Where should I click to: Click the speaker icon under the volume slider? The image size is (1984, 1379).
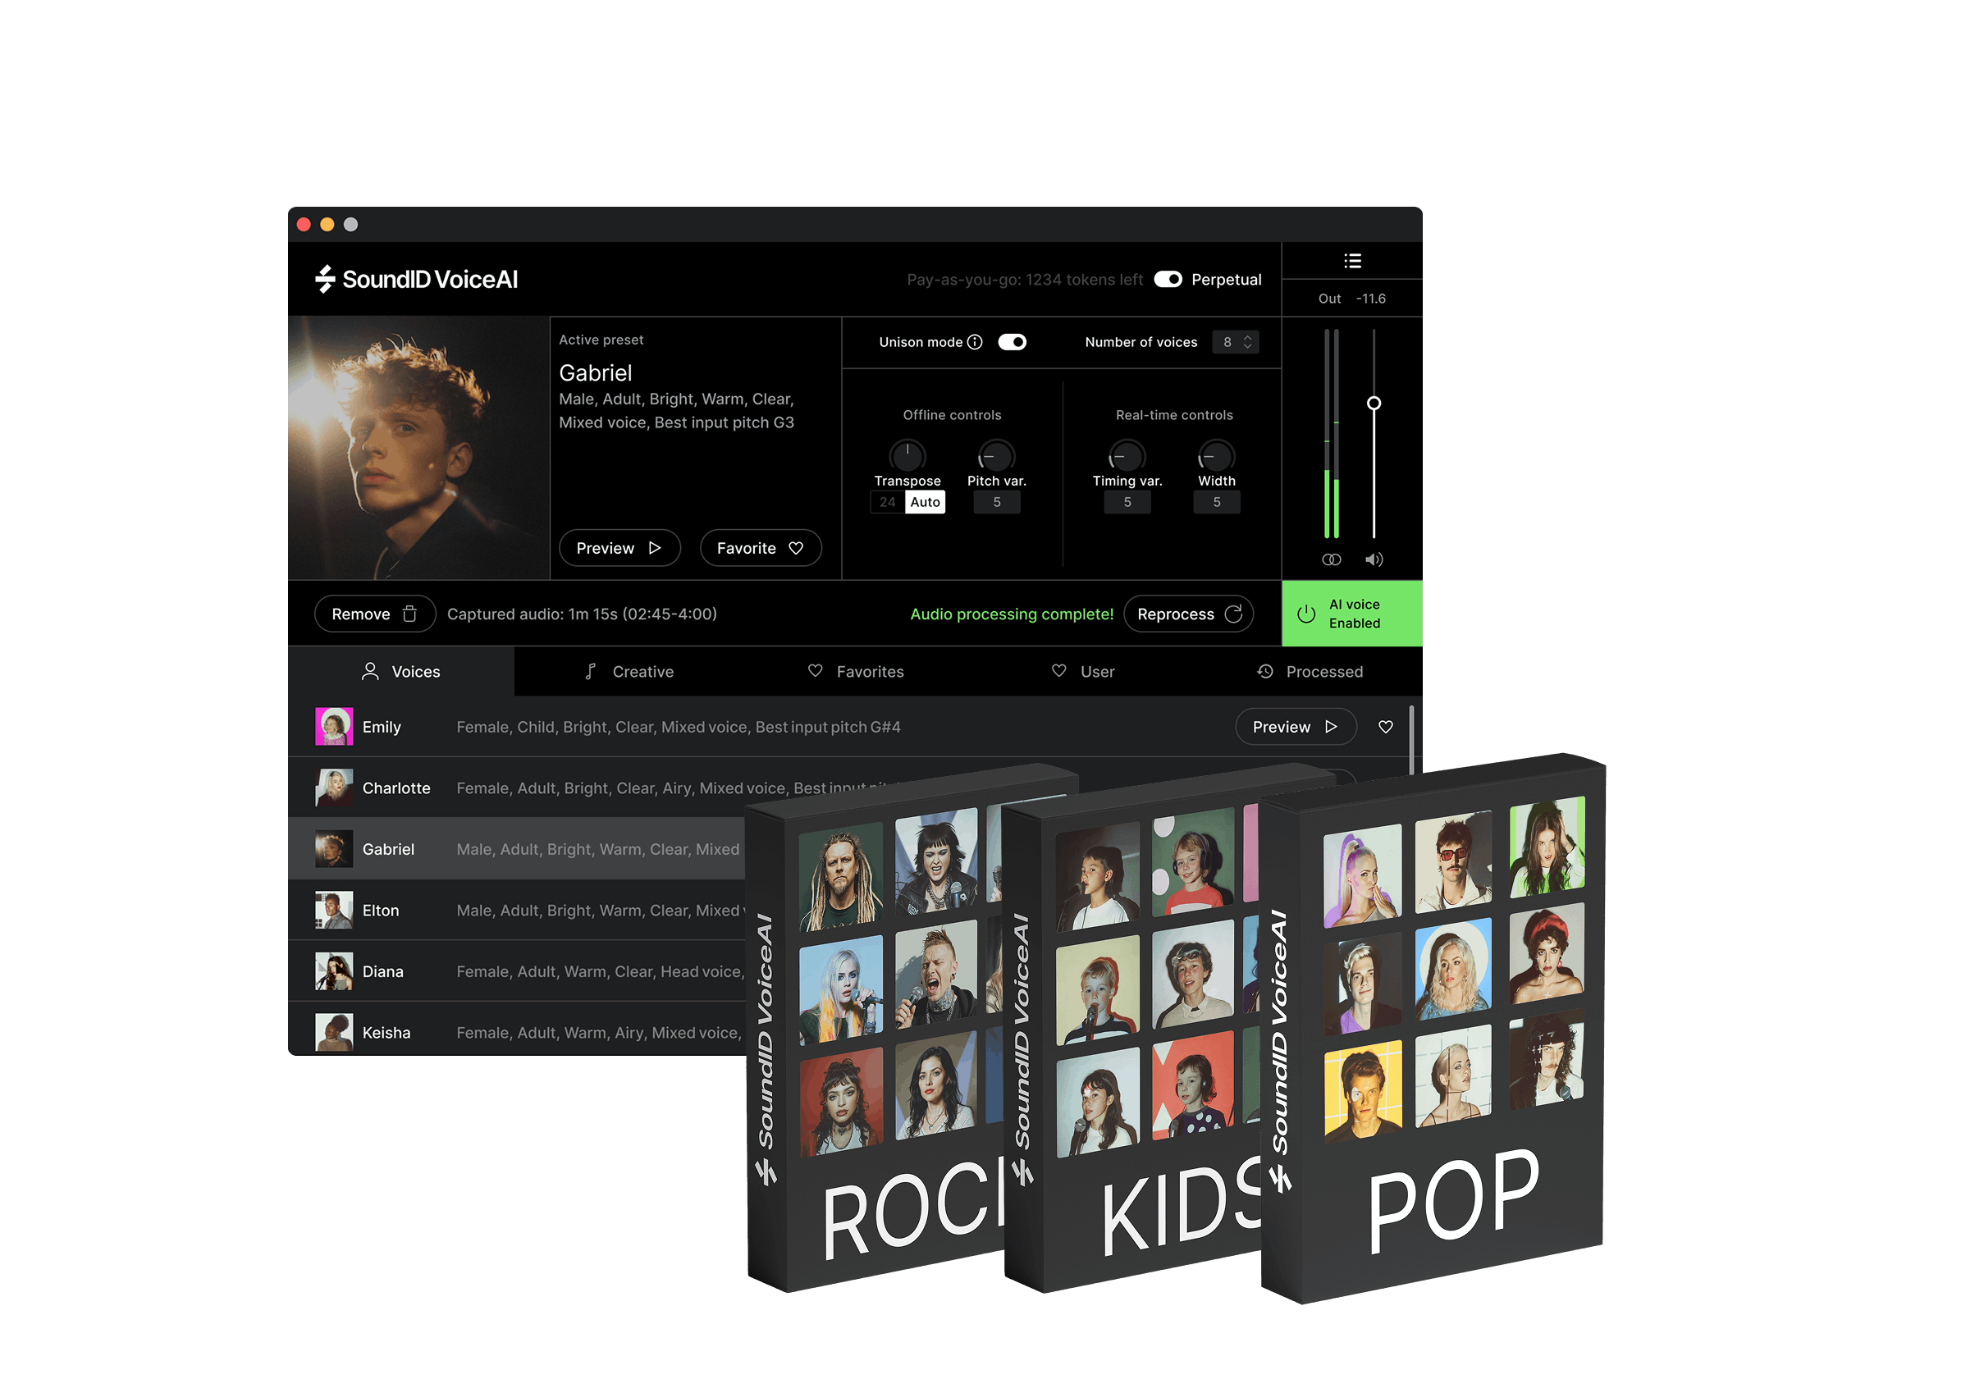[x=1374, y=559]
